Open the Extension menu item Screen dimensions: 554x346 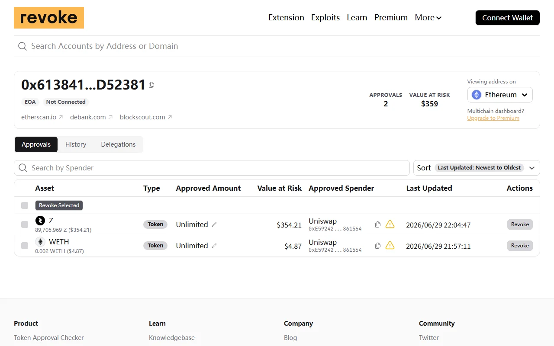tap(286, 18)
